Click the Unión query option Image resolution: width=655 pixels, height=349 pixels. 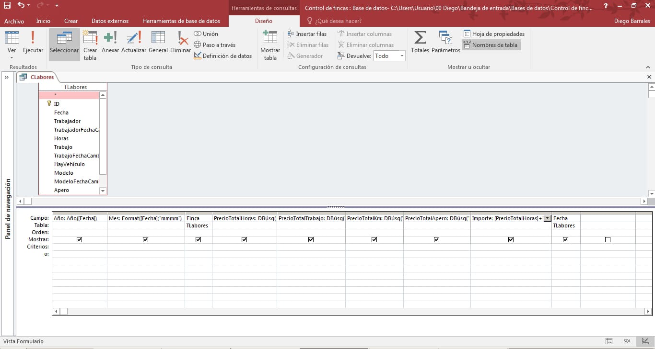coord(206,34)
